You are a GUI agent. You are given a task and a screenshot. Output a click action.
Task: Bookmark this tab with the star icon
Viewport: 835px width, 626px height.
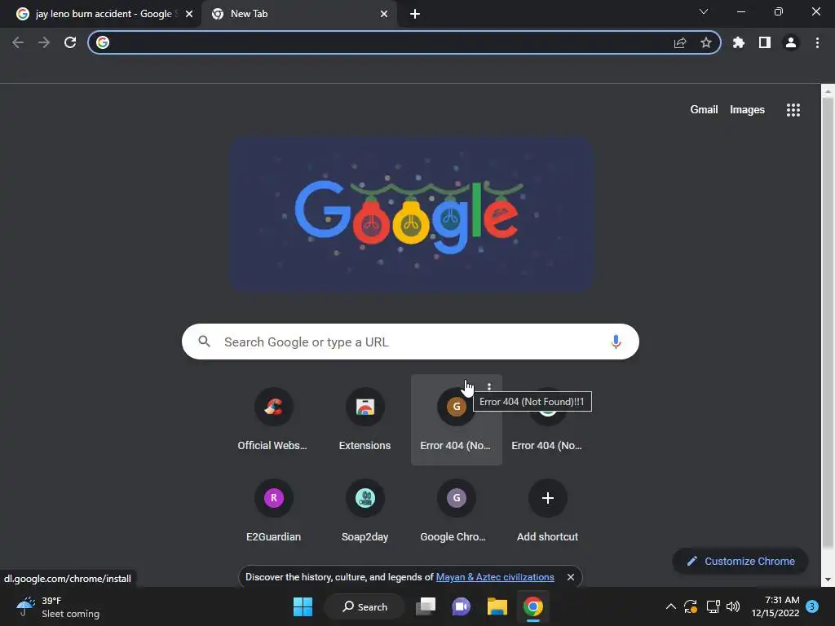click(706, 42)
